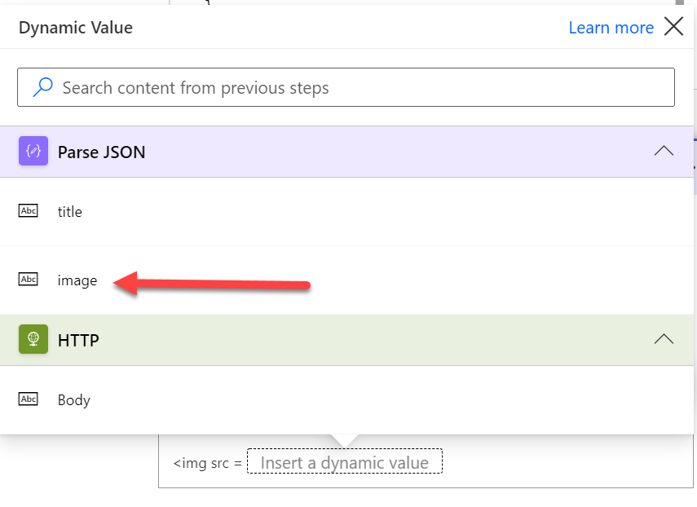Screen dimensions: 697x507
Task: Collapse the HTTP section chevron
Action: tap(664, 339)
